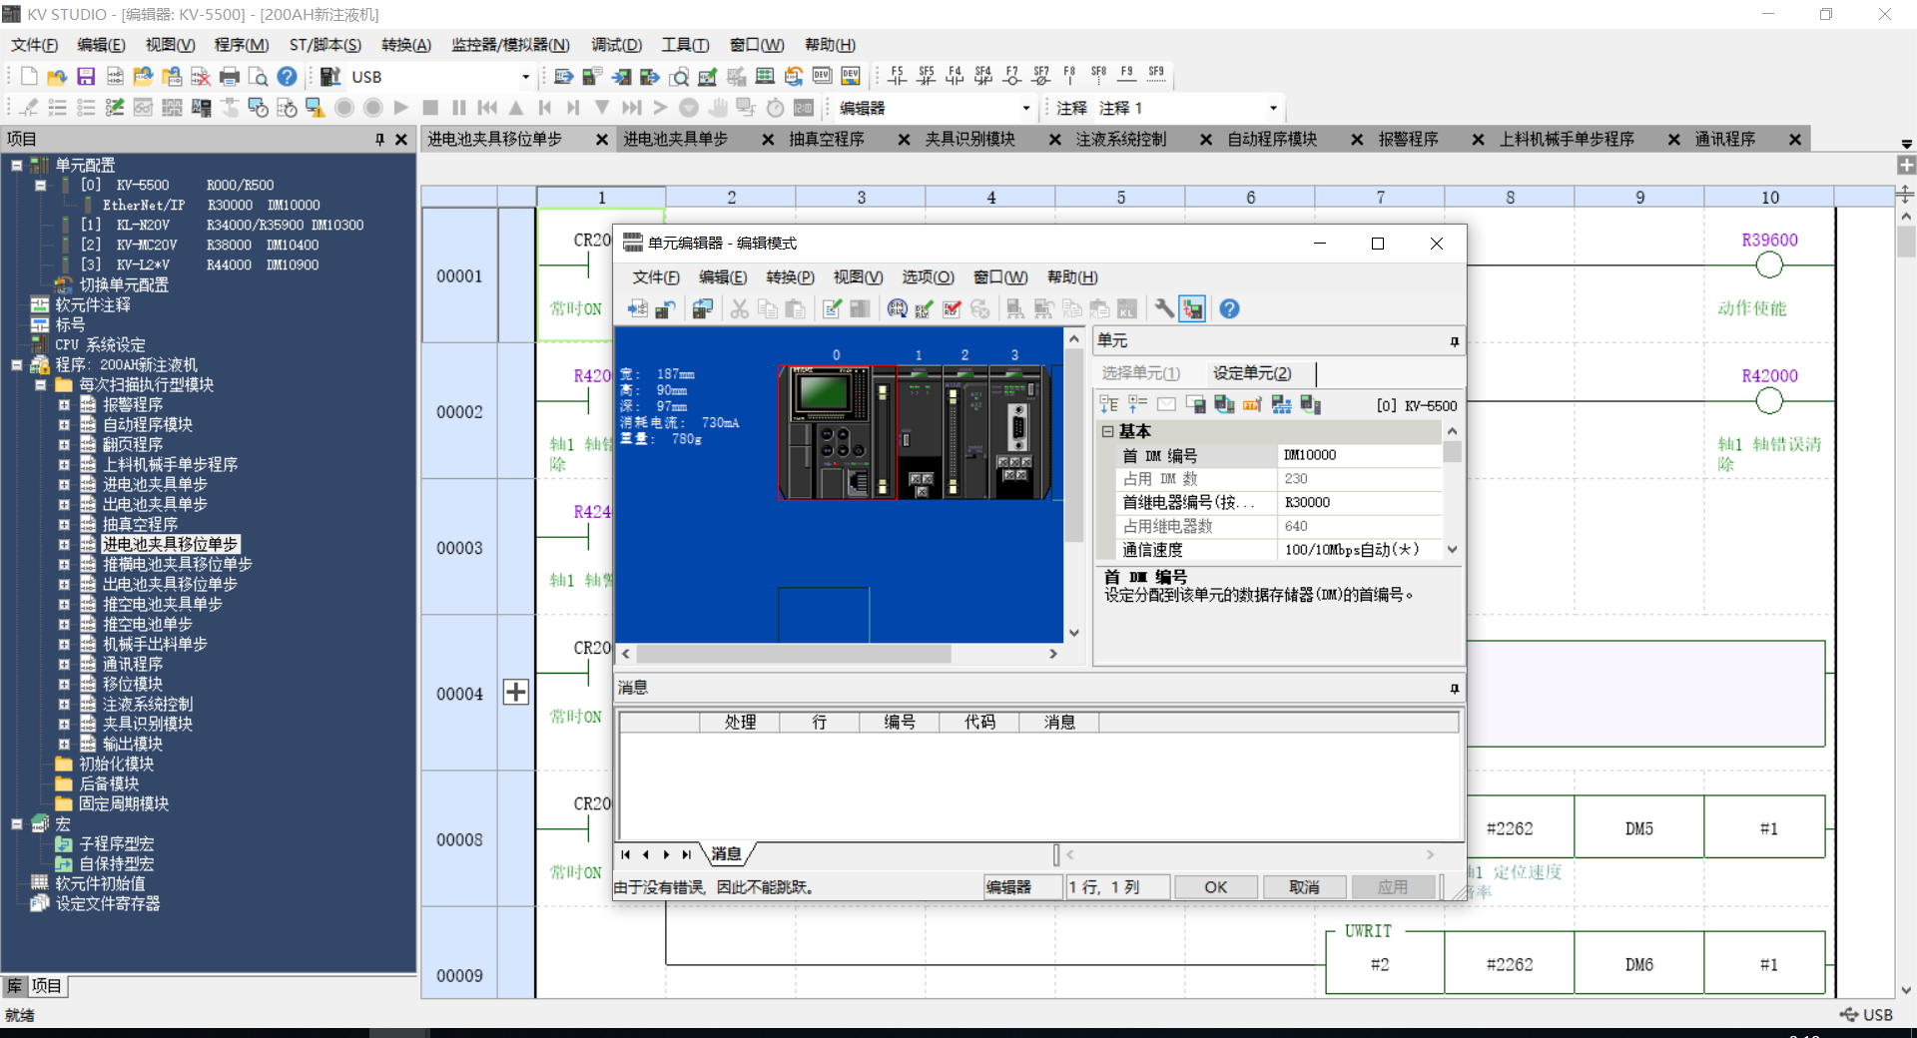Toggle the highlighted button beside the wrench icon

coord(1192,309)
